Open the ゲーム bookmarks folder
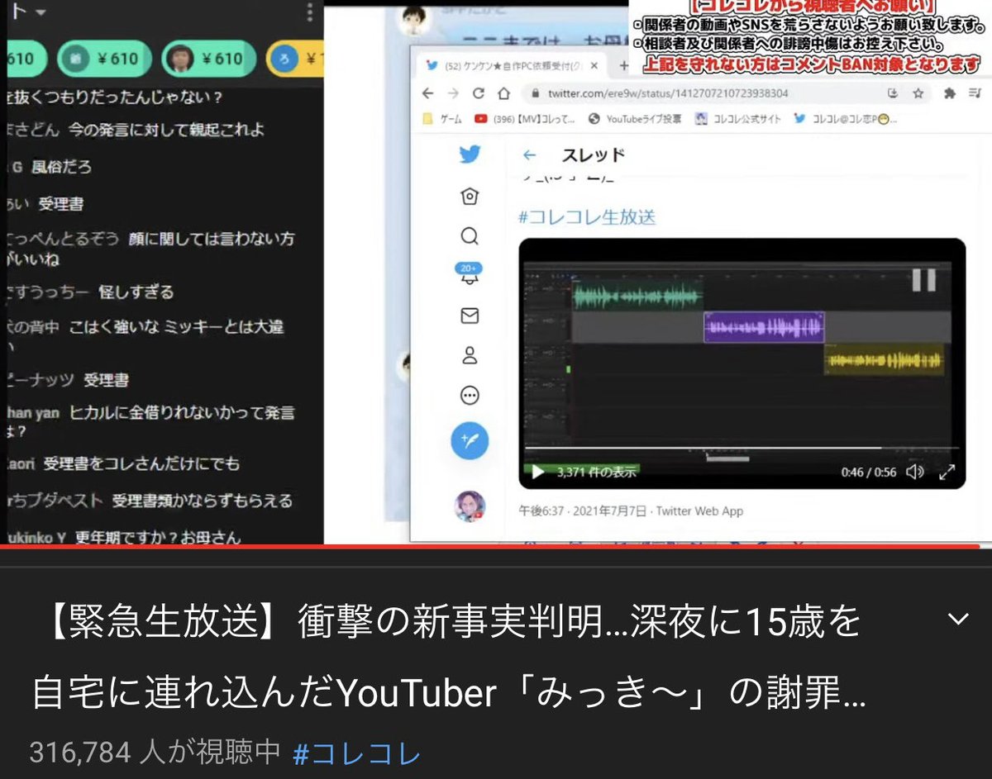This screenshot has height=779, width=992. point(444,119)
